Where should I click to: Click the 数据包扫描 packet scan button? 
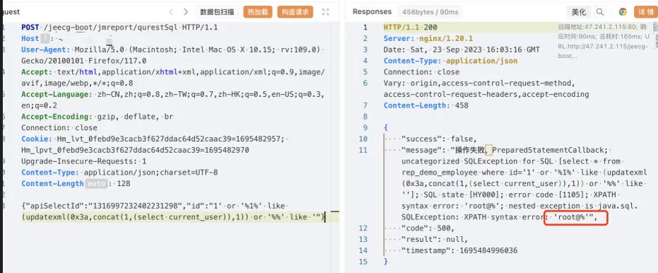[x=217, y=12]
